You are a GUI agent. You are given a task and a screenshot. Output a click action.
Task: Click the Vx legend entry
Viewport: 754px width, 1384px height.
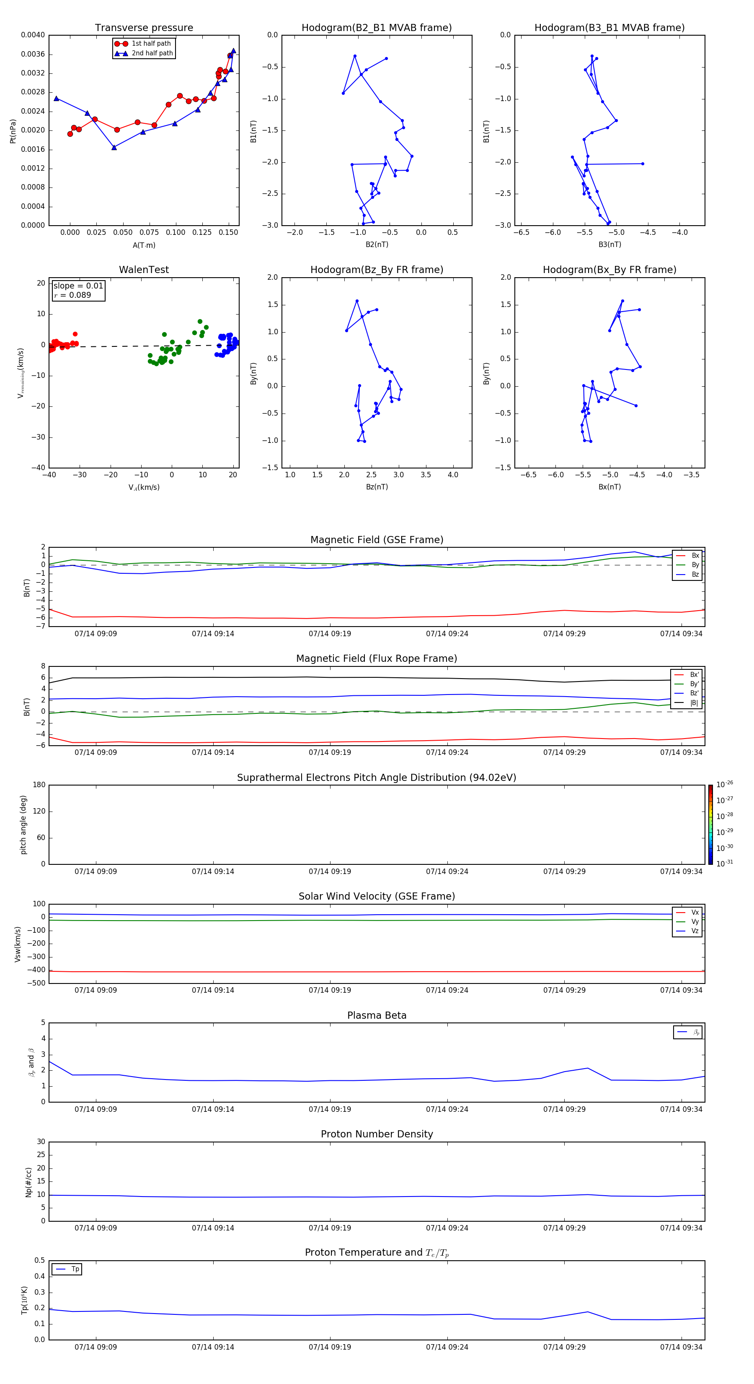tap(687, 912)
